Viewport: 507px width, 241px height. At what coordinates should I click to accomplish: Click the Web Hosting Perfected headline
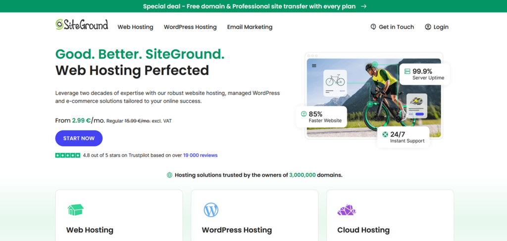tap(132, 70)
